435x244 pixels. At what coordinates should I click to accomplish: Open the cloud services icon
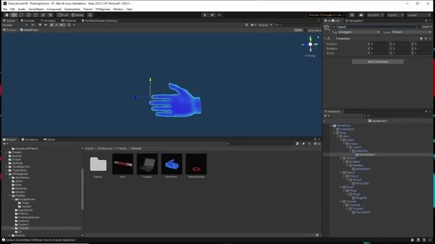click(361, 15)
